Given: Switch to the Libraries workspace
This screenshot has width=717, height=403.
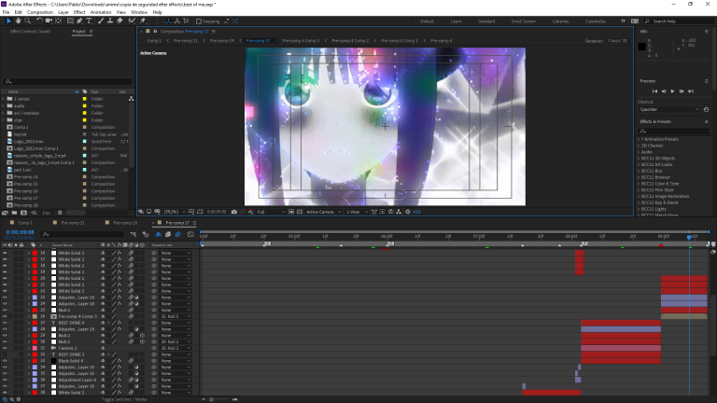Looking at the screenshot, I should point(560,21).
